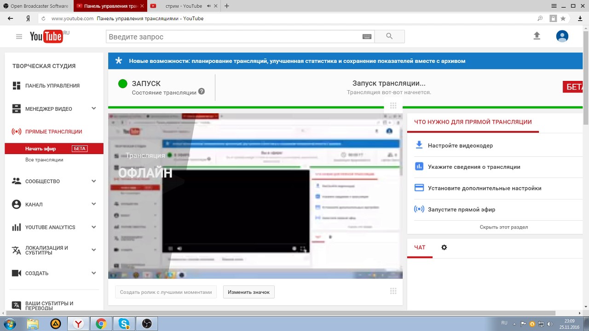589x331 pixels.
Task: Select the ЧАТ tab
Action: click(x=420, y=247)
